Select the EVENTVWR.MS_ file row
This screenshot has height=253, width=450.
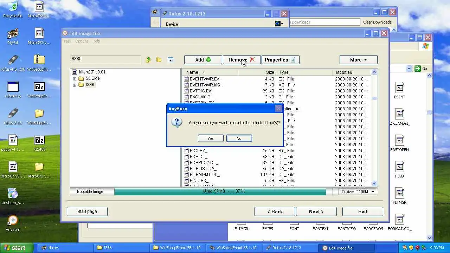[277, 85]
